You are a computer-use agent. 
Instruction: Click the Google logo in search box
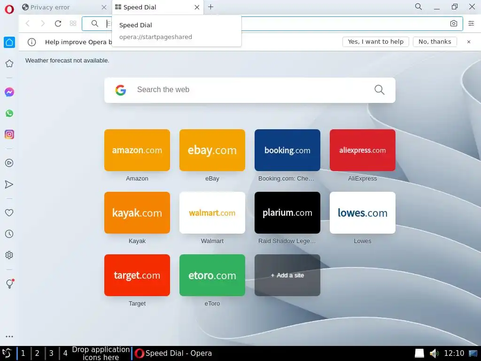click(121, 90)
